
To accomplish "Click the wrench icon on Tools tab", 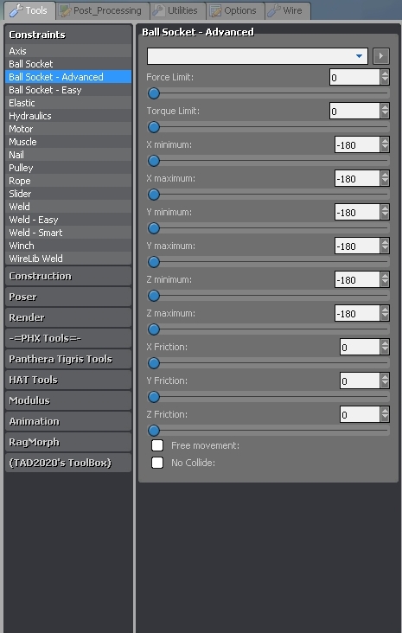I will pyautogui.click(x=16, y=10).
